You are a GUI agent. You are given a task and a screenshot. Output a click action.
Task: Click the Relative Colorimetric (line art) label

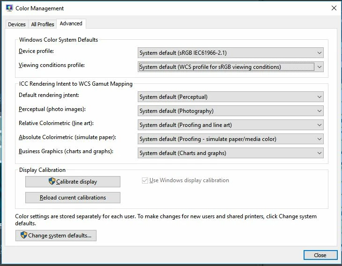(56, 123)
